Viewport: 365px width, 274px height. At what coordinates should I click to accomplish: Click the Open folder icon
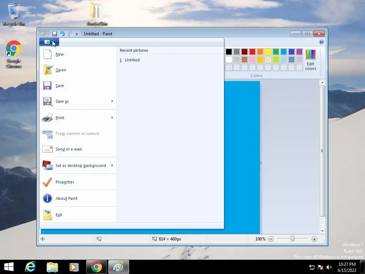(x=47, y=70)
